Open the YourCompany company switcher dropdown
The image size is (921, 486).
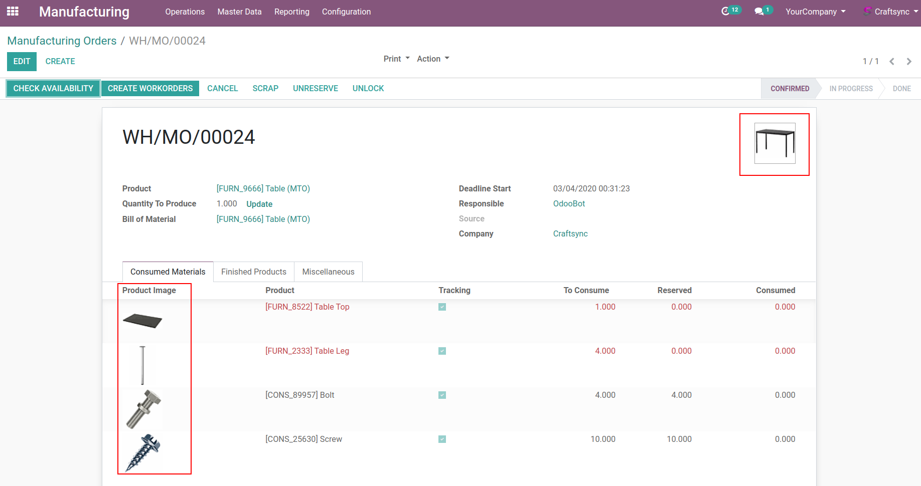(815, 12)
